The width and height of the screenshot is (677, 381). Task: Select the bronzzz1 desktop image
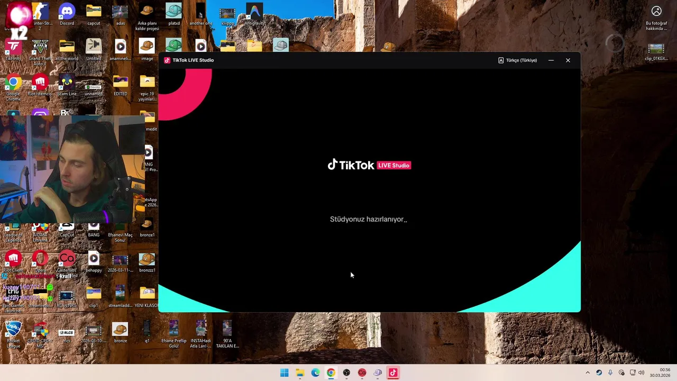click(x=147, y=262)
